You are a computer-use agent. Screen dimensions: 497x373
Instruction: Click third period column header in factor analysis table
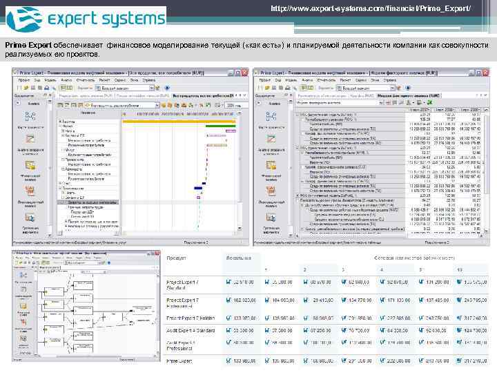click(x=471, y=109)
